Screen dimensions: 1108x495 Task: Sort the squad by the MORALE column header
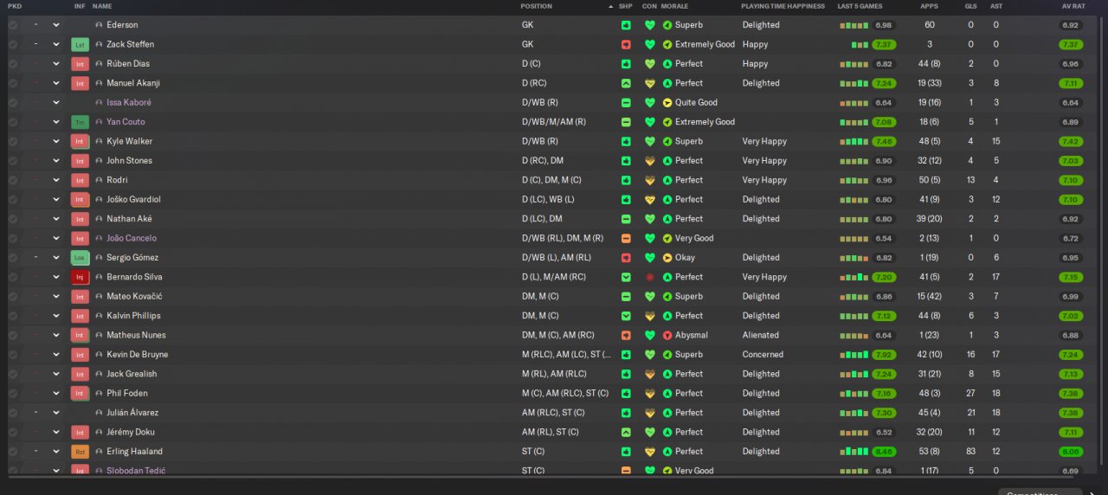[x=674, y=6]
